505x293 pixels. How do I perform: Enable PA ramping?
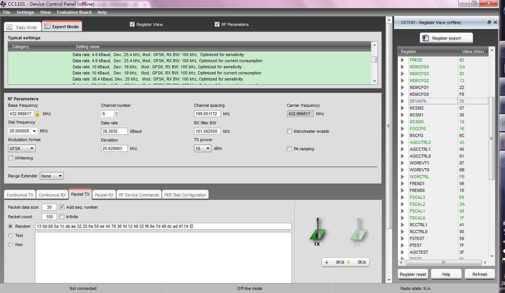click(x=290, y=149)
